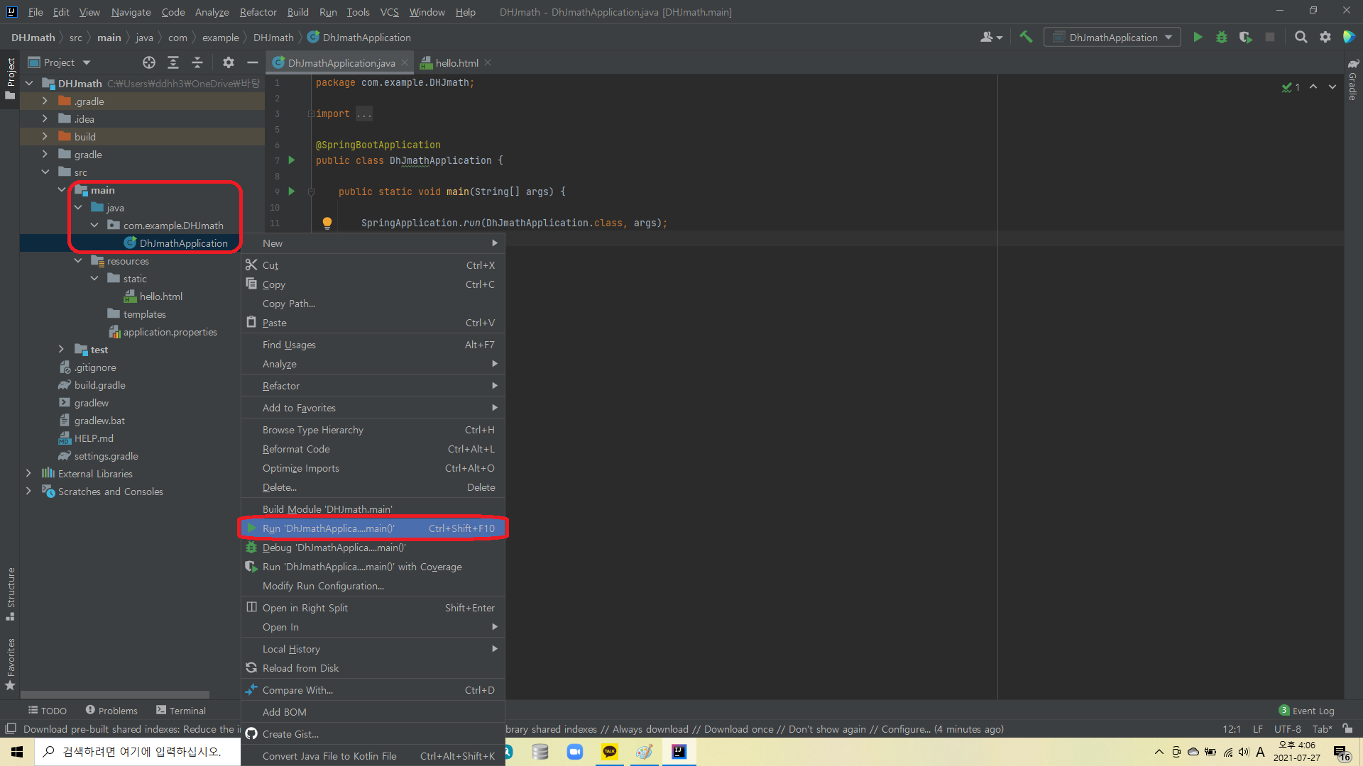
Task: Switch to hello.html editor tab
Action: point(456,63)
